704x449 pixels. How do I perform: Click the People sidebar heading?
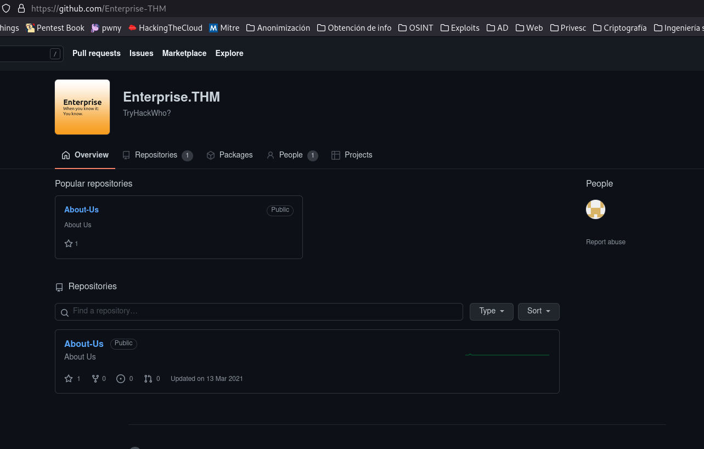pos(599,183)
